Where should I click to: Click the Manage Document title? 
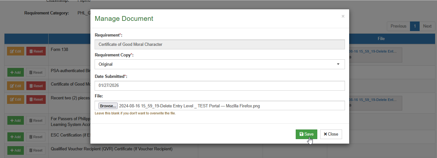(x=124, y=19)
